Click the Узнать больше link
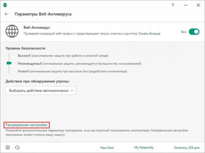Screen dimensions: 205x153 point(149,34)
